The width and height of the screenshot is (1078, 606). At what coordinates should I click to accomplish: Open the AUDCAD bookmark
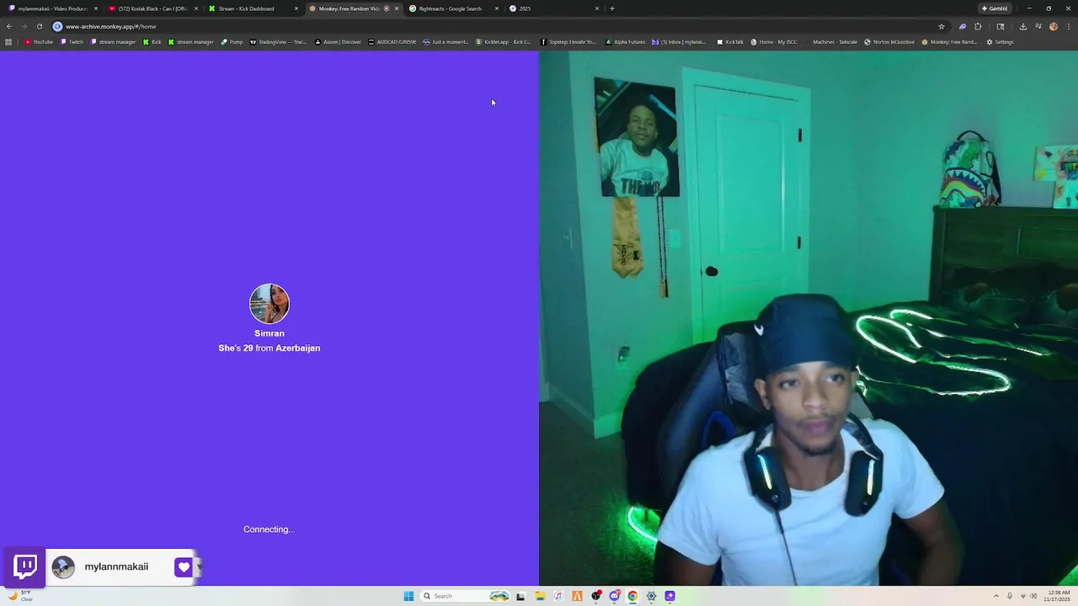(x=392, y=42)
